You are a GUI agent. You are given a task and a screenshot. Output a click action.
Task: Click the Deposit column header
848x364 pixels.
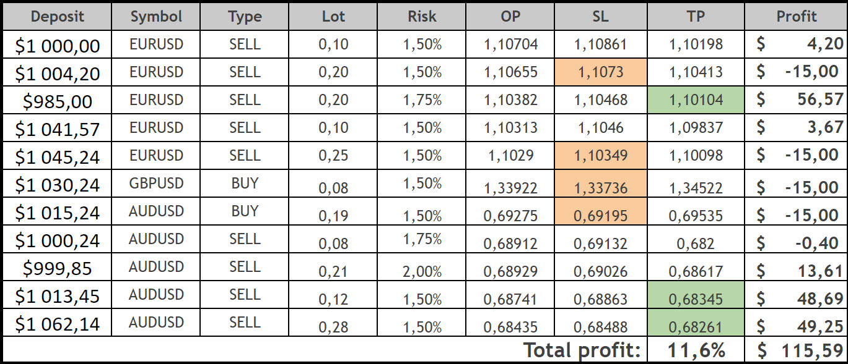click(x=57, y=17)
